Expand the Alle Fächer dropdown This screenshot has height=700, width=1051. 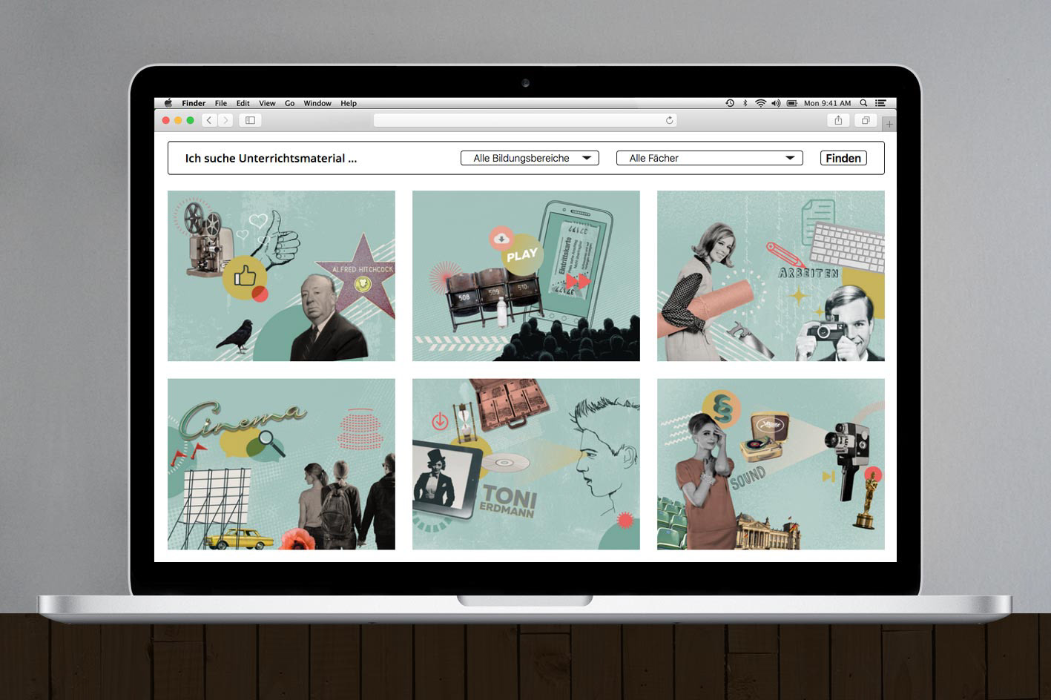[710, 158]
